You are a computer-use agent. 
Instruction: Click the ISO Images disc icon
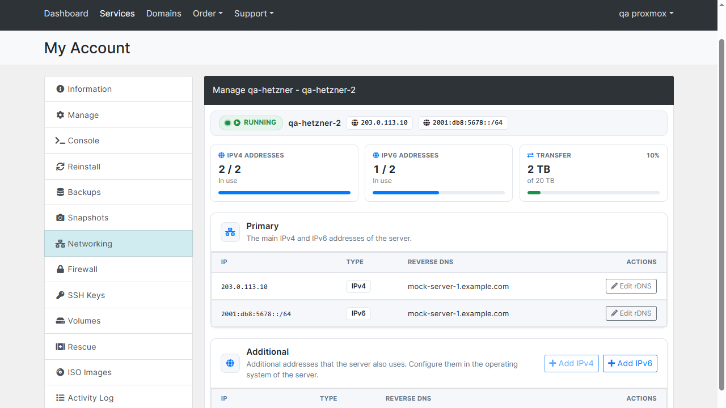click(x=60, y=372)
